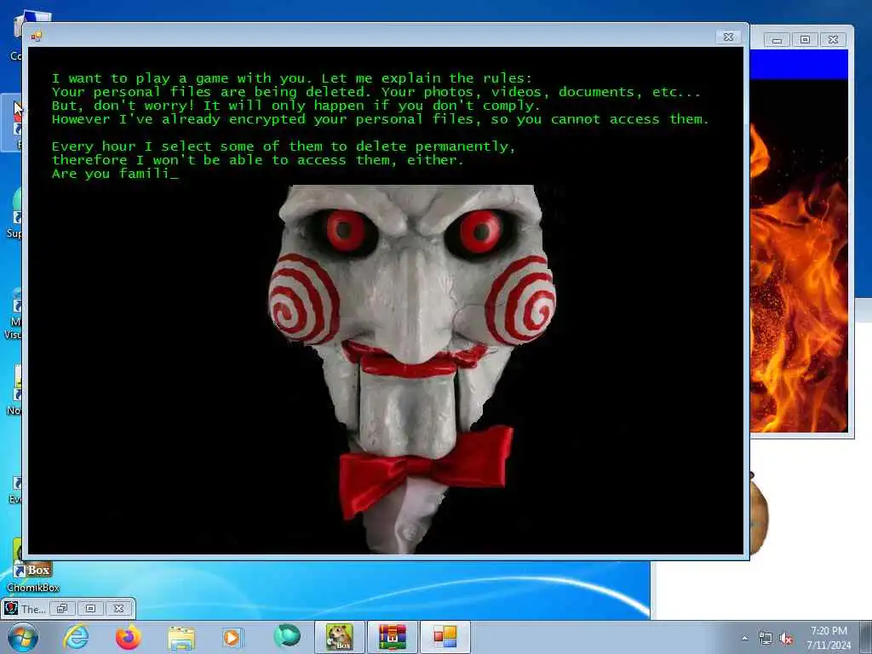Viewport: 872px width, 654px height.
Task: Maximize the fire image background window
Action: 805,39
